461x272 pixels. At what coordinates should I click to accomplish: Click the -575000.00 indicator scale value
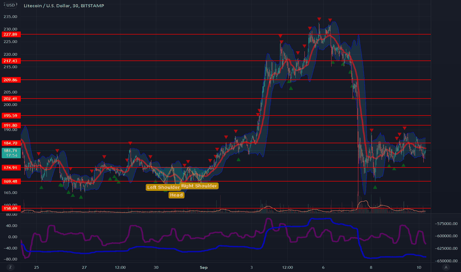pos(446,224)
